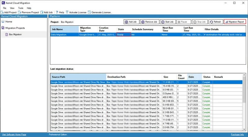Image resolution: width=248 pixels, height=137 pixels.
Task: Start the job with Start Job button
Action: pos(168,22)
